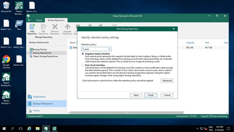
Task: Click the Backup Infrastructure pane header
Action: [x=39, y=43]
